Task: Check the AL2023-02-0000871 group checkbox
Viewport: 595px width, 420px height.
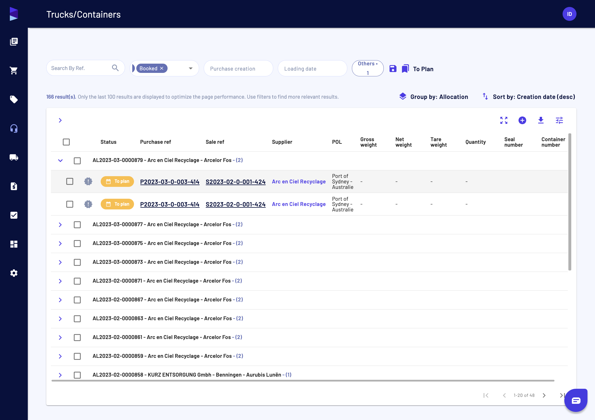Action: tap(77, 281)
